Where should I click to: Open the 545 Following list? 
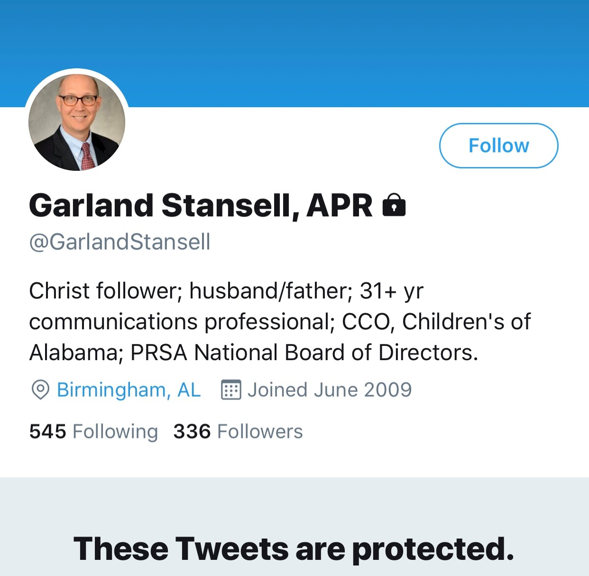93,432
